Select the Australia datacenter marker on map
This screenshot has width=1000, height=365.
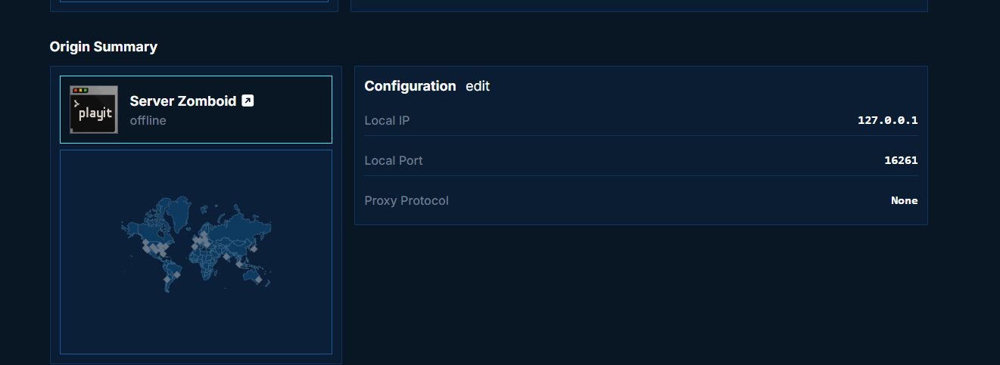click(258, 280)
